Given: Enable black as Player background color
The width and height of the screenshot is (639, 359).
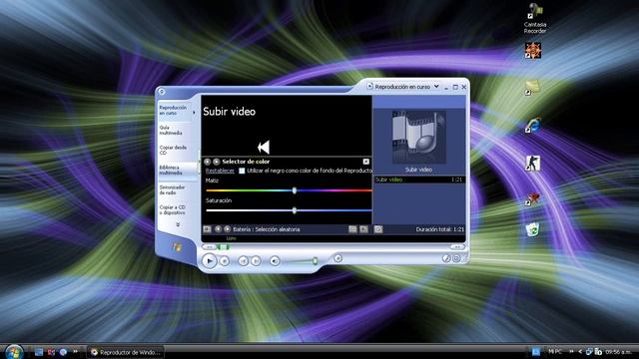Looking at the screenshot, I should [x=242, y=171].
